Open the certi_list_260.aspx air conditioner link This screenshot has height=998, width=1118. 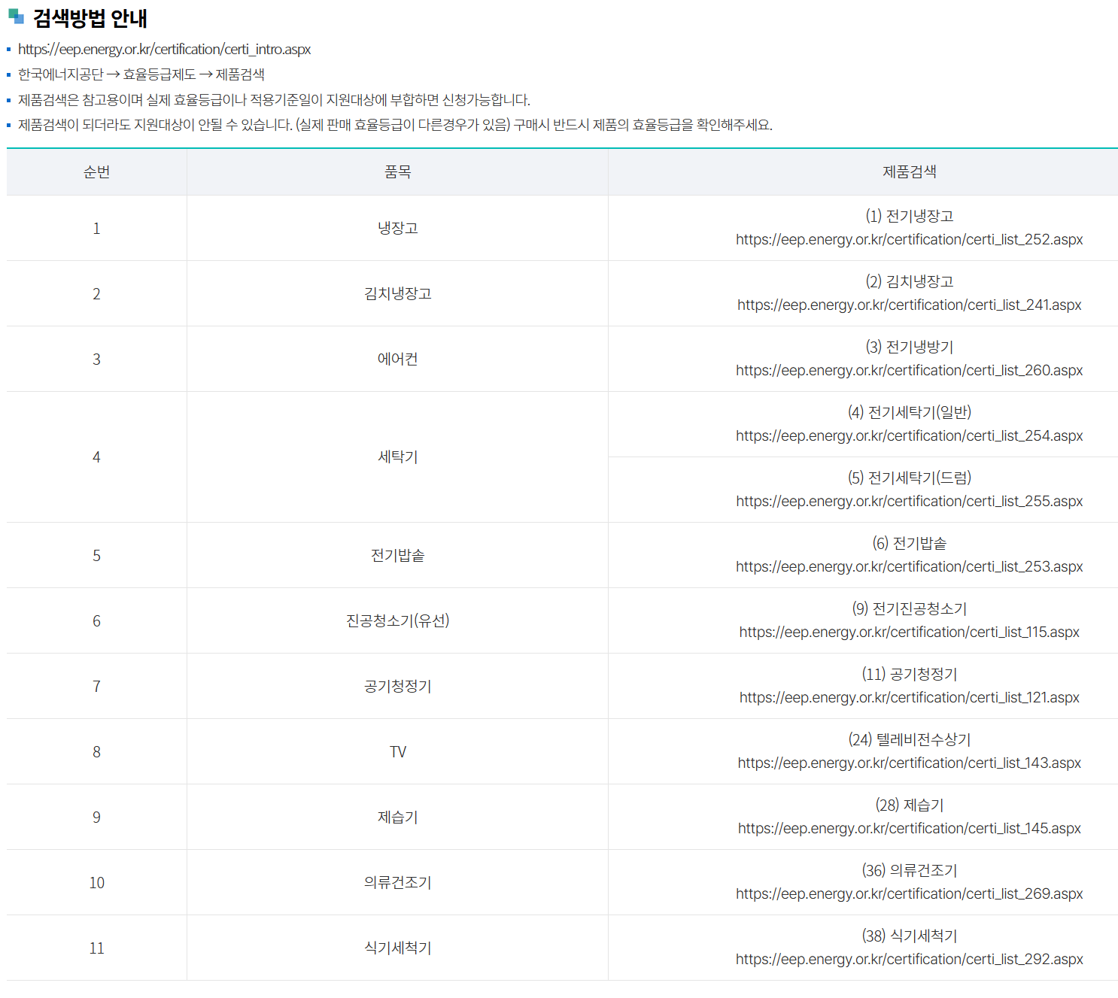pyautogui.click(x=909, y=370)
